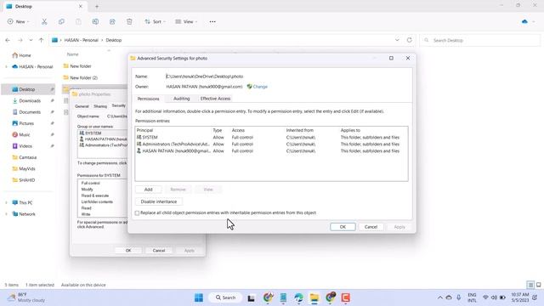
Task: Click Cancel in Advanced Security Settings
Action: pos(371,227)
